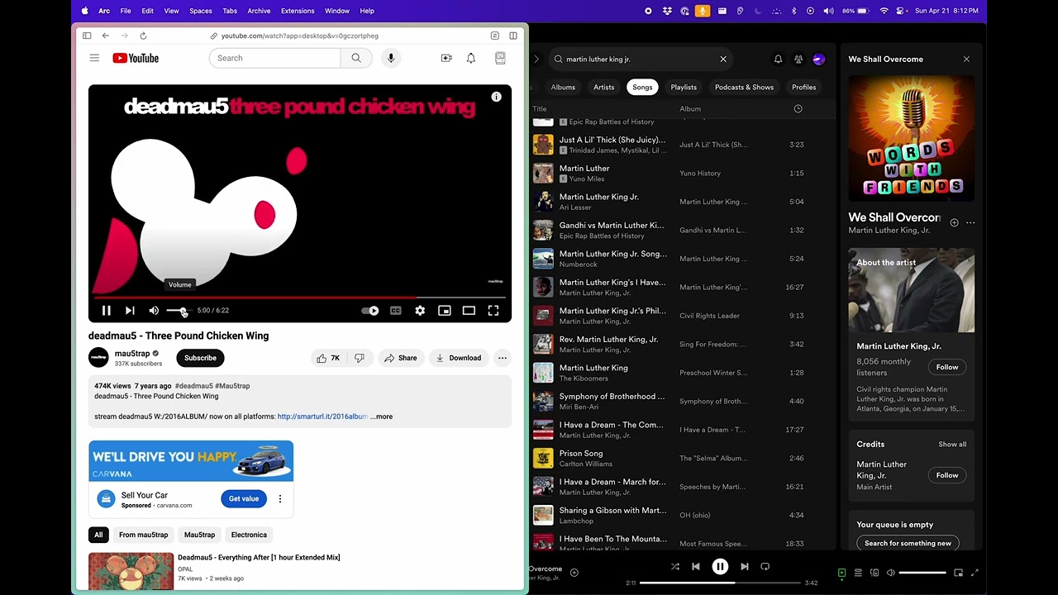
Task: Switch YouTube to theater mode
Action: click(x=469, y=311)
